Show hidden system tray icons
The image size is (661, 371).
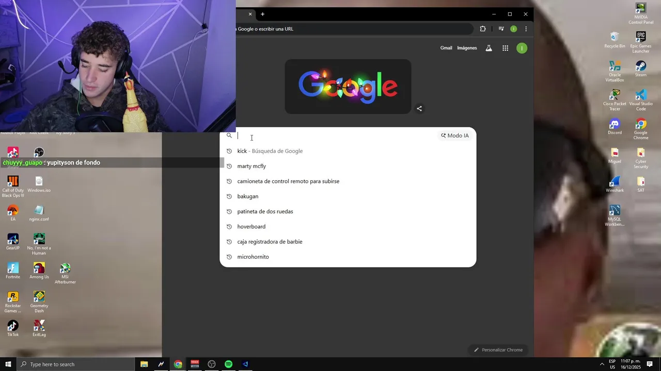602,364
